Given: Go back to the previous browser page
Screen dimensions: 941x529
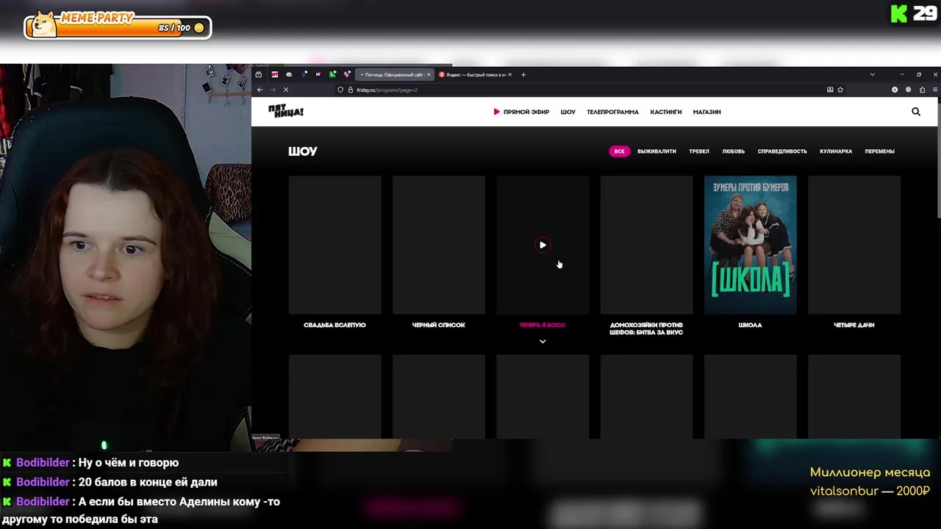Looking at the screenshot, I should pyautogui.click(x=260, y=90).
